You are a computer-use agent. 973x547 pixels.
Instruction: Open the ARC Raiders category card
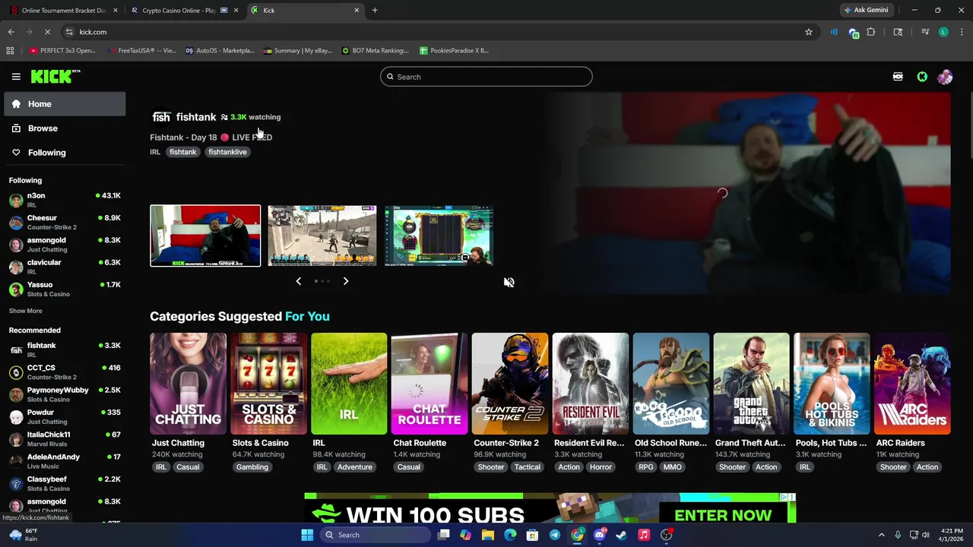[x=912, y=384]
